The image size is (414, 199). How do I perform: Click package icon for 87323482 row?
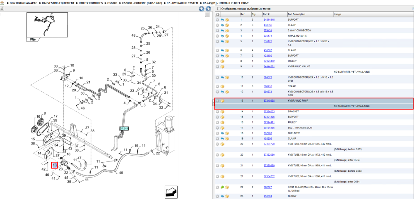coord(222,61)
